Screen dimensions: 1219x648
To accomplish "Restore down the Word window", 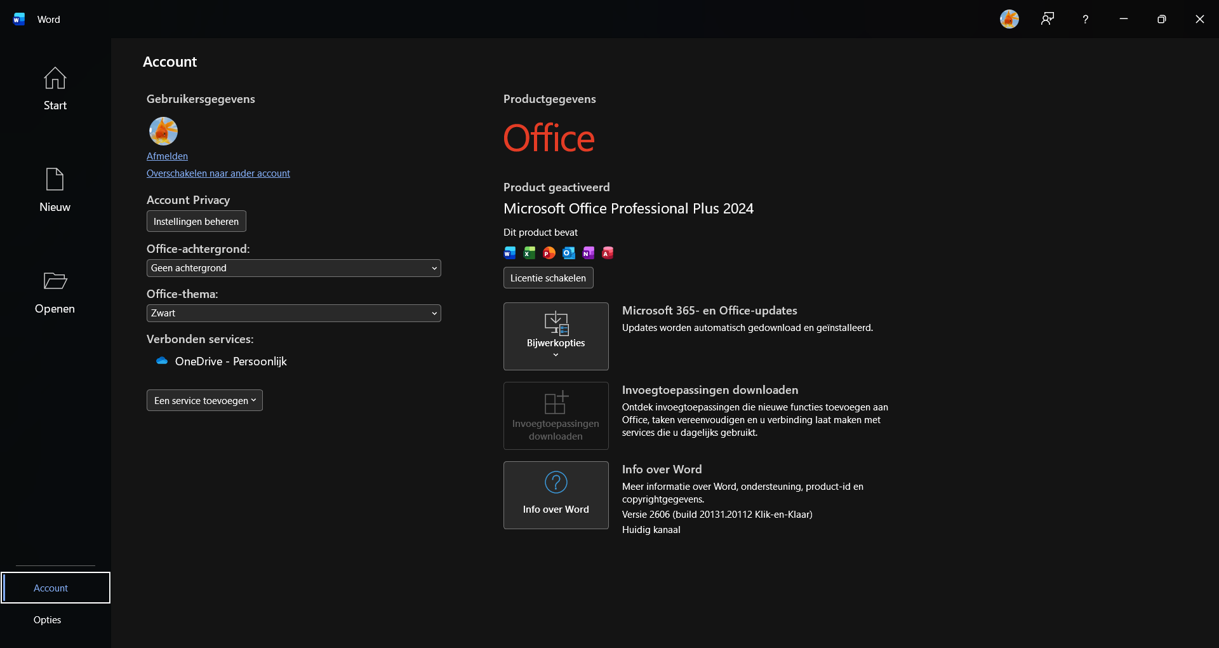I will [x=1162, y=19].
